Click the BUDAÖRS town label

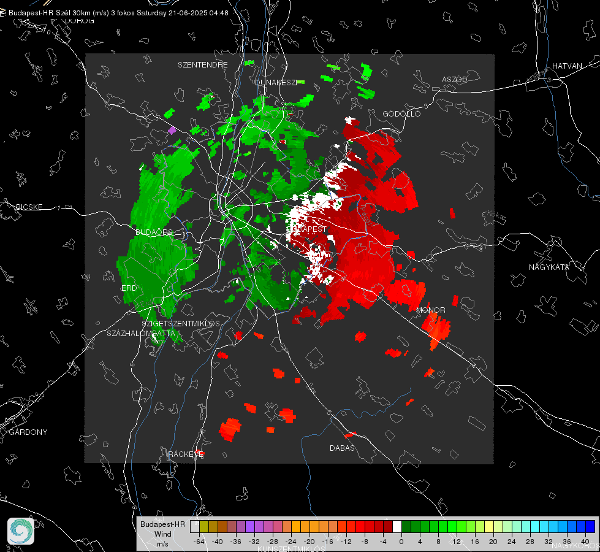tap(154, 232)
